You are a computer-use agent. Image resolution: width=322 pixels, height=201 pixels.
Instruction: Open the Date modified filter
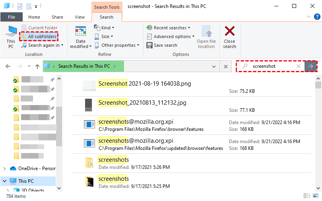pyautogui.click(x=81, y=38)
